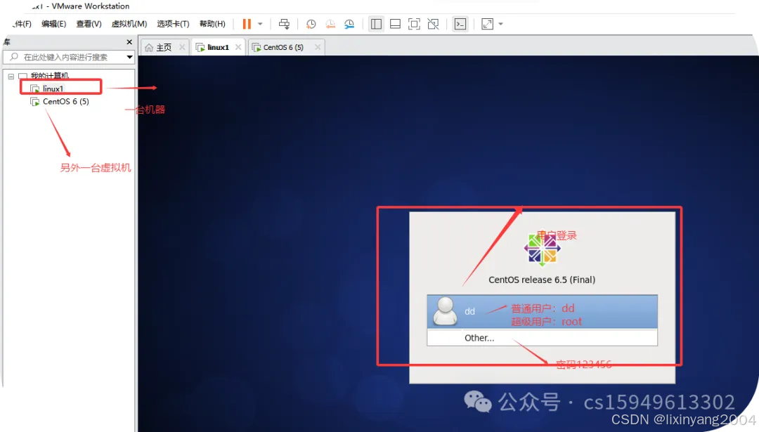
Task: Take a snapshot of the virtual machine
Action: point(311,24)
